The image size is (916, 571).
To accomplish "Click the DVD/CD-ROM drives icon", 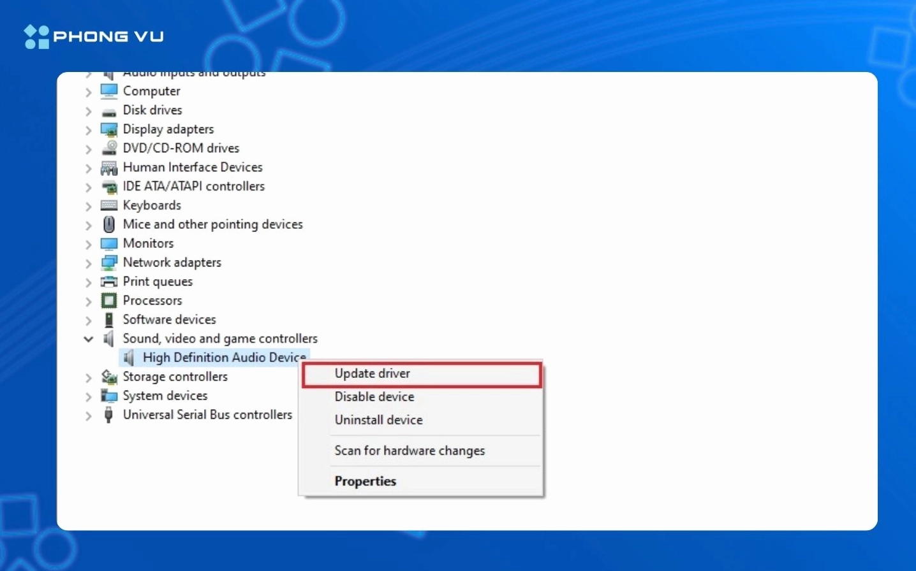I will [109, 148].
